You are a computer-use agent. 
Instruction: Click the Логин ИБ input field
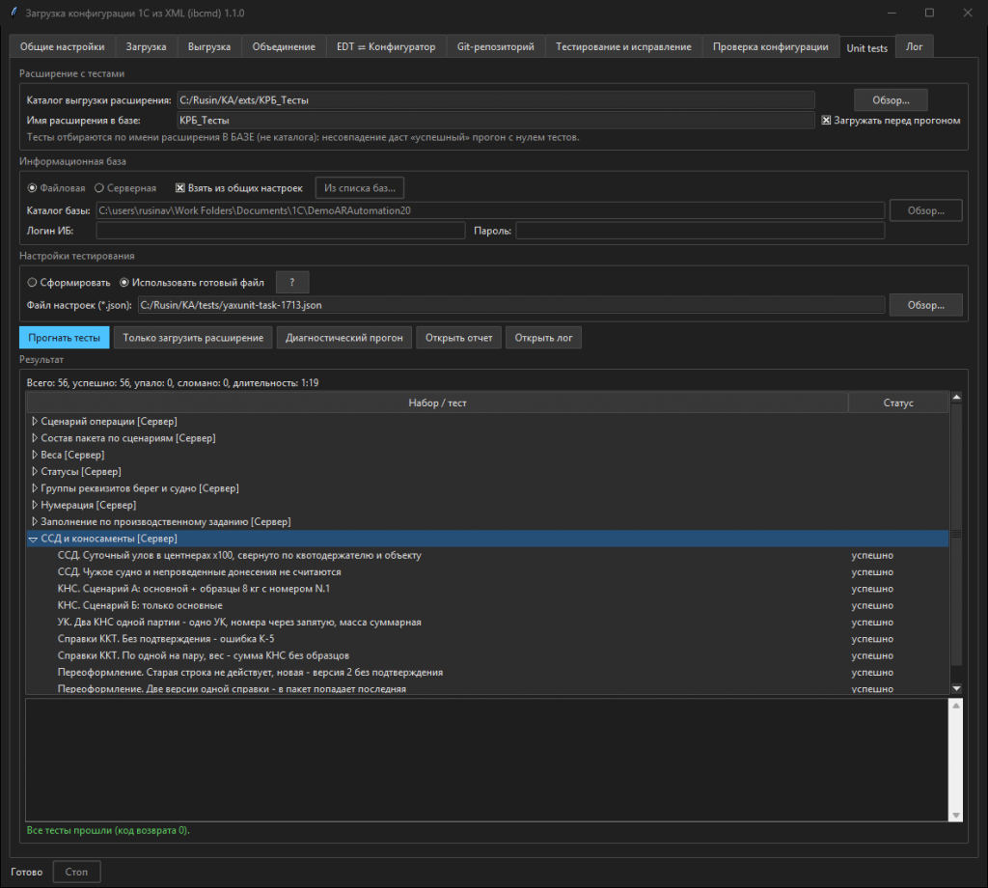pyautogui.click(x=281, y=231)
